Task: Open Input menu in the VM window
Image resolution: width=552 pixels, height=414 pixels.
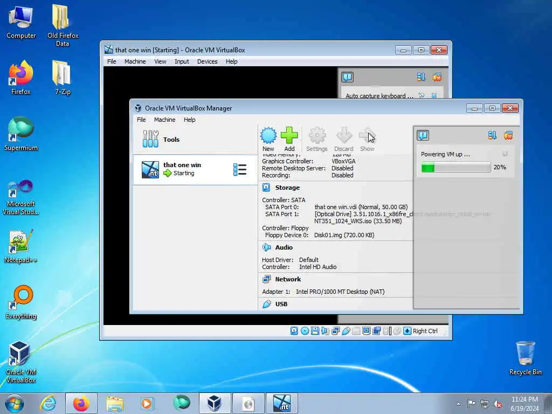Action: point(182,61)
